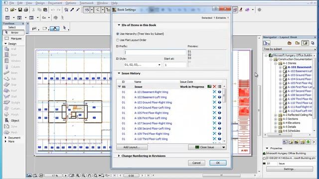Click green issue details icon for Issue 01
Viewport: 319px width, 179px height.
pyautogui.click(x=209, y=87)
